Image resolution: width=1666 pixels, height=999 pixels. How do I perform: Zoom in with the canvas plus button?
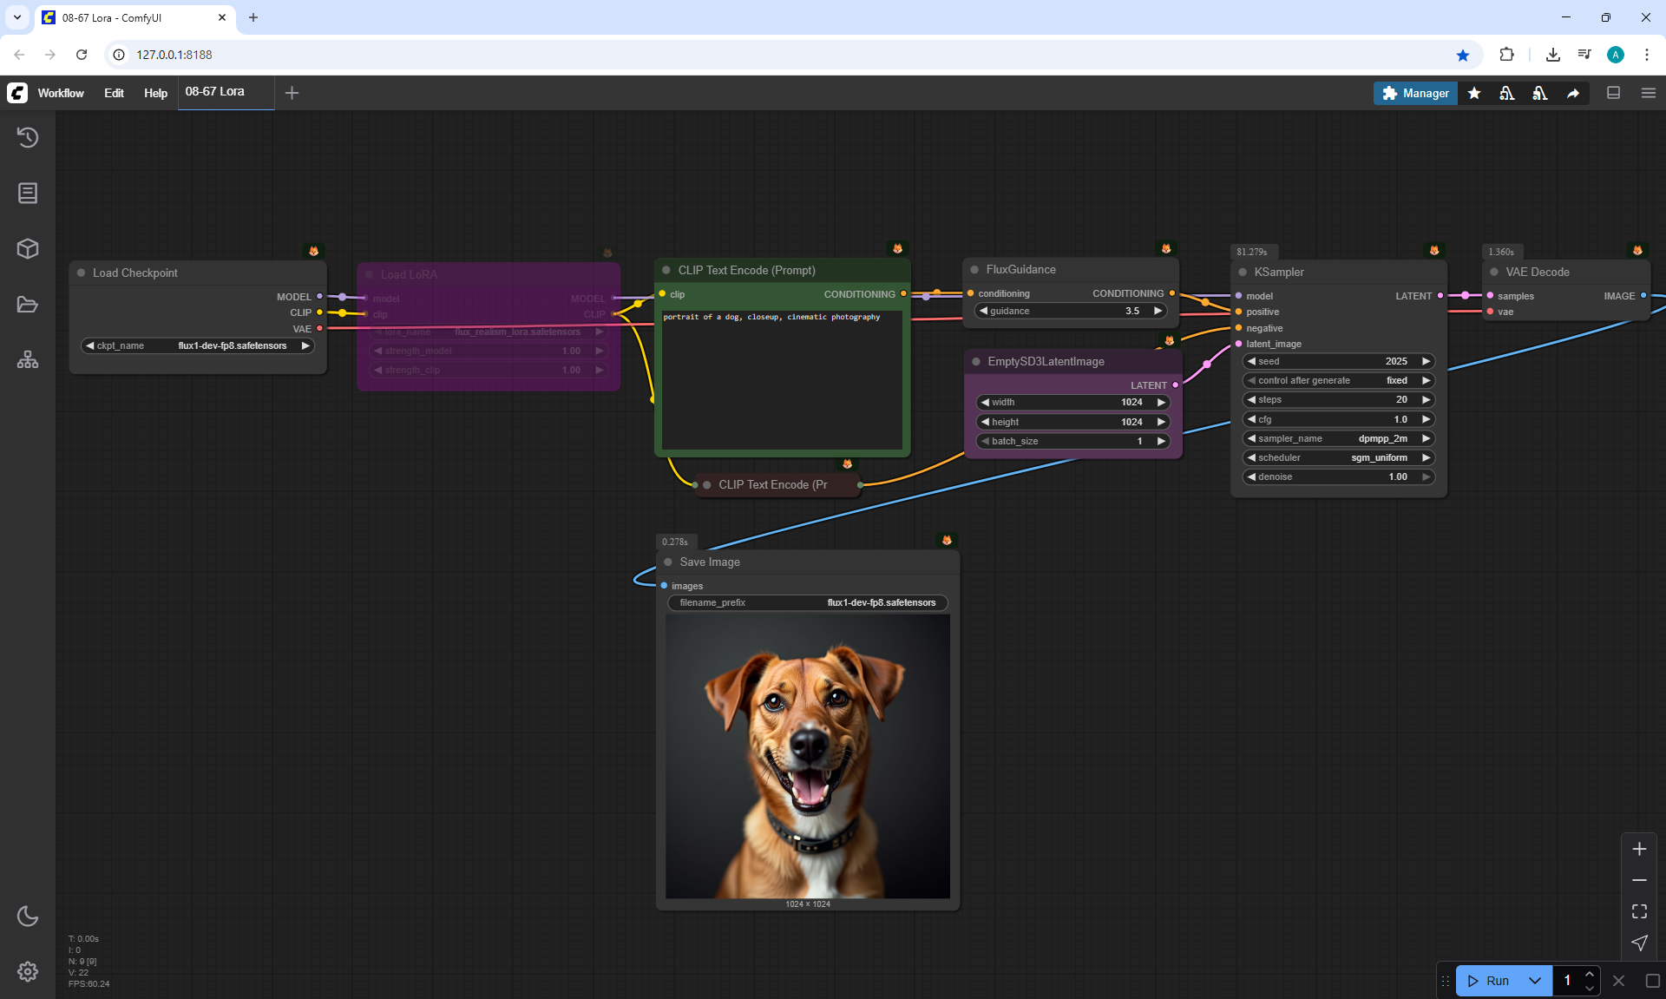pos(1639,849)
